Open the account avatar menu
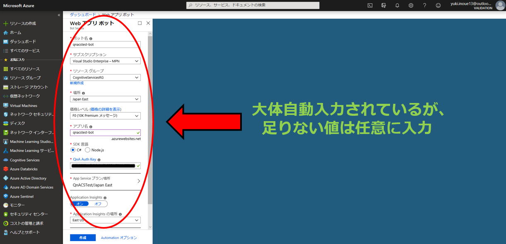The height and width of the screenshot is (244, 506). coord(500,5)
